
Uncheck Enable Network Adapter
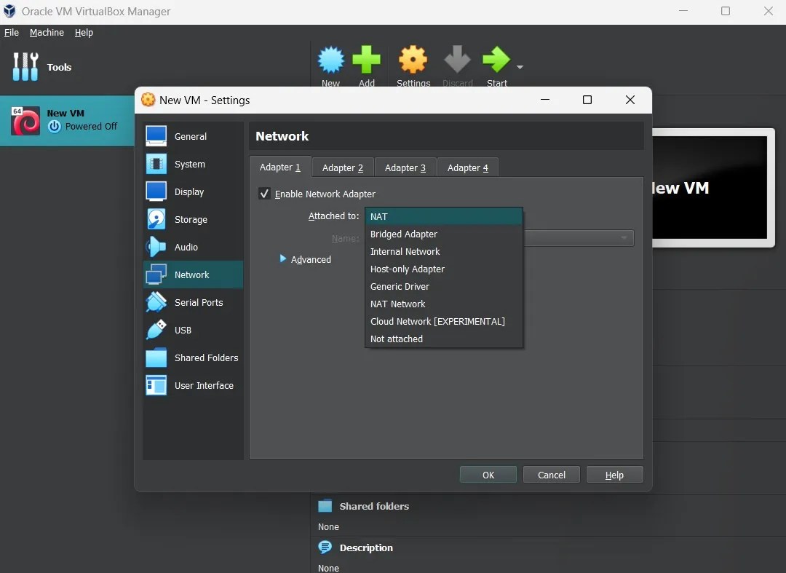(265, 193)
